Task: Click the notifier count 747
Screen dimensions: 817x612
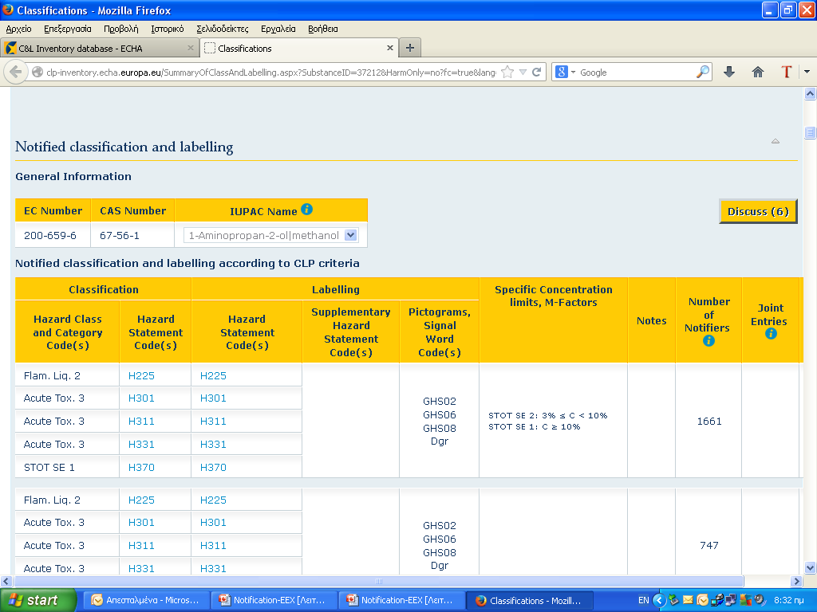Action: click(x=709, y=545)
